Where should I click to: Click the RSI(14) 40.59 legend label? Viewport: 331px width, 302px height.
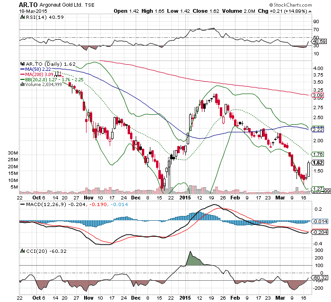(x=45, y=17)
